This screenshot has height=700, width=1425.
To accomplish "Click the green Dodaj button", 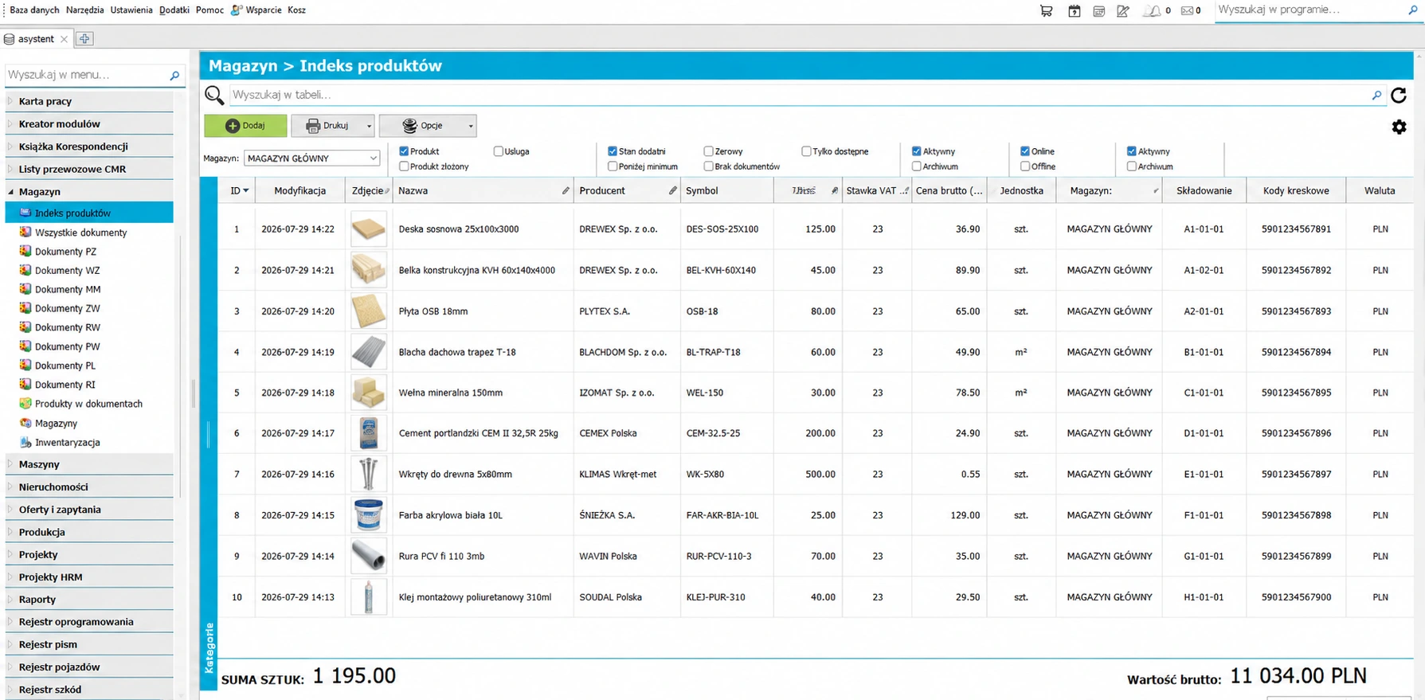I will click(245, 126).
